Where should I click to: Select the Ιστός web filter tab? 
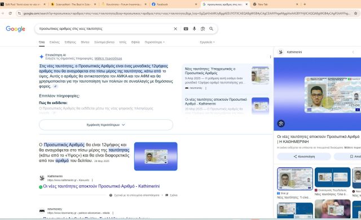click(123, 42)
